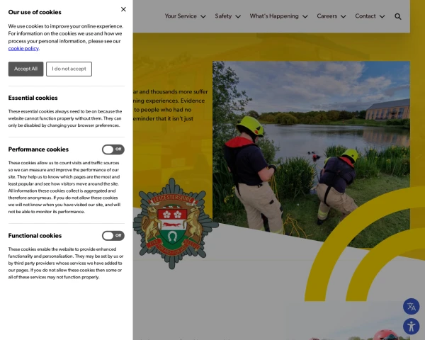
Task: Open the Careers menu item
Action: point(327,16)
